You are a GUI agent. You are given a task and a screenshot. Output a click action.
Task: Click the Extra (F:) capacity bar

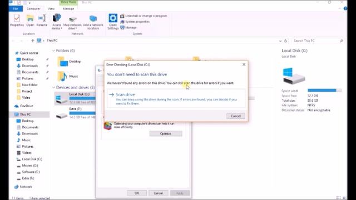click(x=82, y=113)
